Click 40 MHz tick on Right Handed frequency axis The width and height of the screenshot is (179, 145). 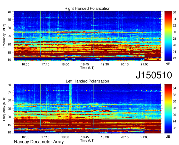(9, 12)
